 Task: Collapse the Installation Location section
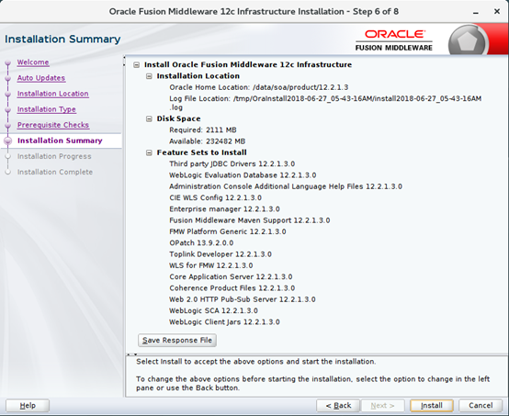coord(149,76)
